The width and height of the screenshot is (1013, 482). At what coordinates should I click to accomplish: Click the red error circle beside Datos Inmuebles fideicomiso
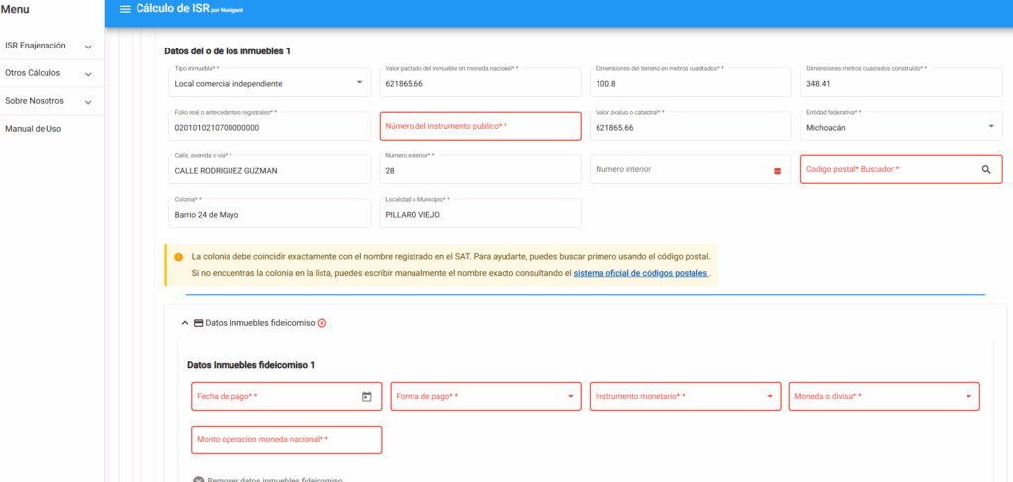(322, 323)
